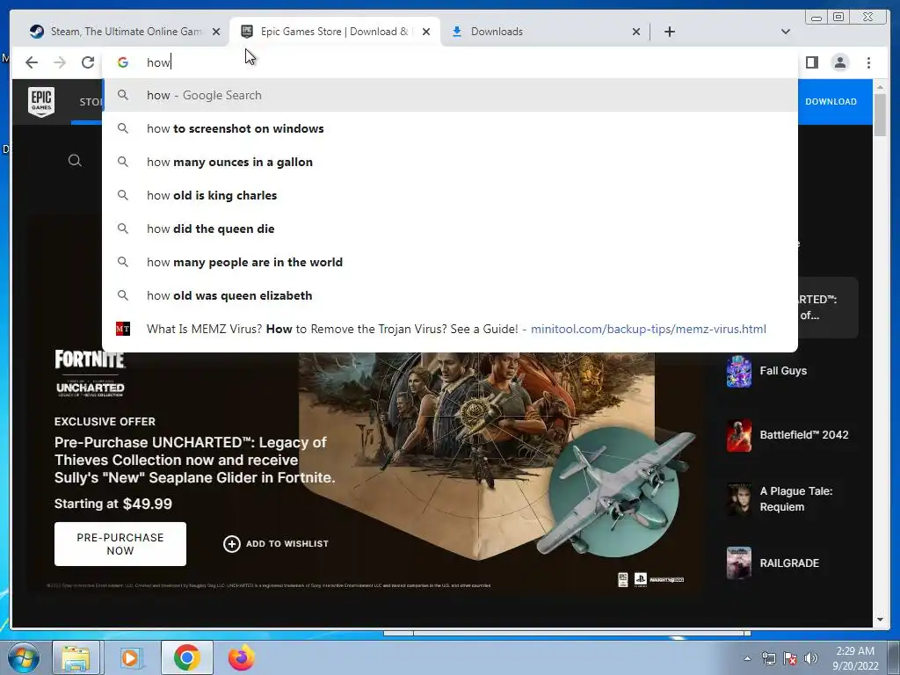Click the Action Center flag tray icon
Screen dimensions: 900x675
[790, 658]
